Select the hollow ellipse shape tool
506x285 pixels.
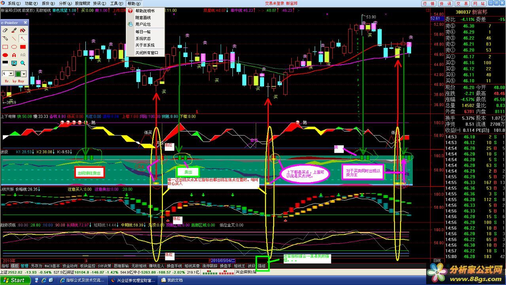[x=14, y=47]
